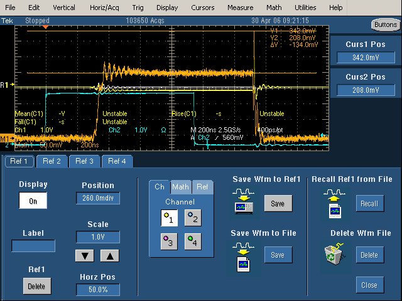Switch to the Ref 3 tab
402x301 pixels.
tap(84, 161)
